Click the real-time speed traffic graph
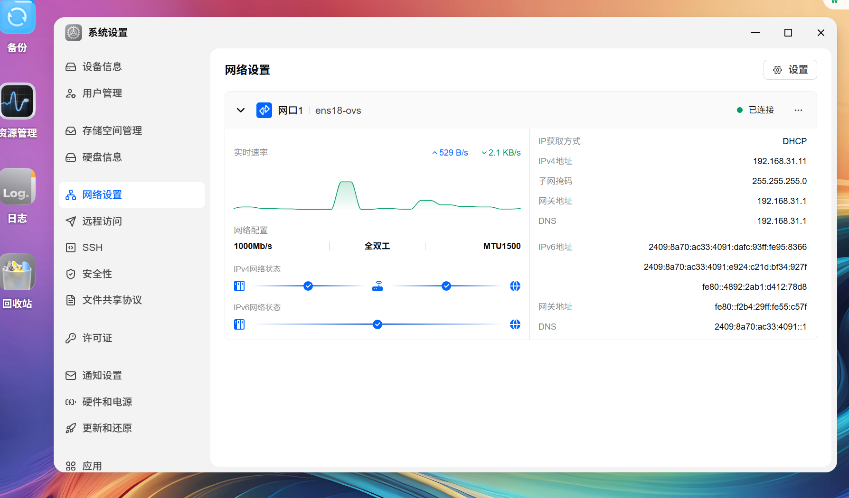Viewport: 849px width, 498px height. point(377,194)
